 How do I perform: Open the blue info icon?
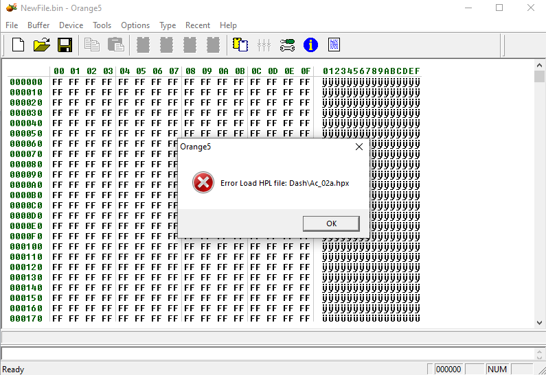(311, 45)
